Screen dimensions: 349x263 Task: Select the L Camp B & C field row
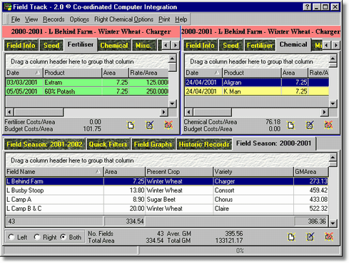click(167, 209)
